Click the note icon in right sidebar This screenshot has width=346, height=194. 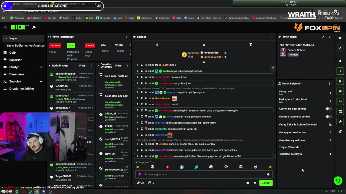[340, 81]
